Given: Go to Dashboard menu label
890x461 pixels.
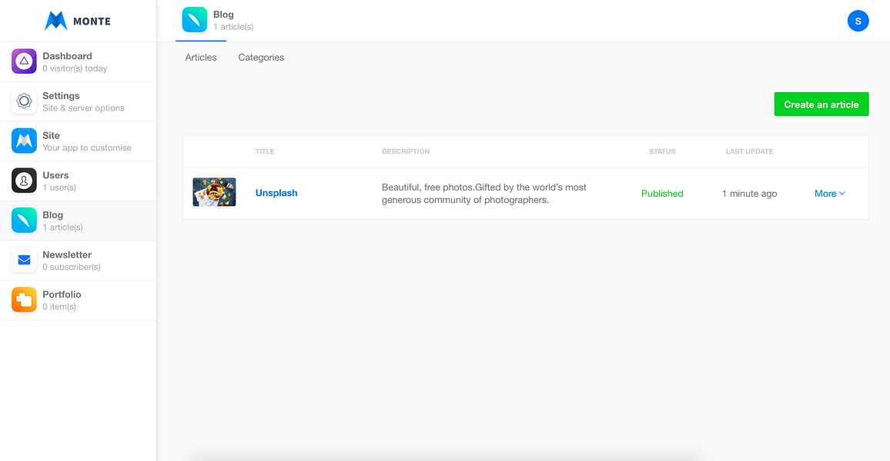Looking at the screenshot, I should [x=67, y=56].
